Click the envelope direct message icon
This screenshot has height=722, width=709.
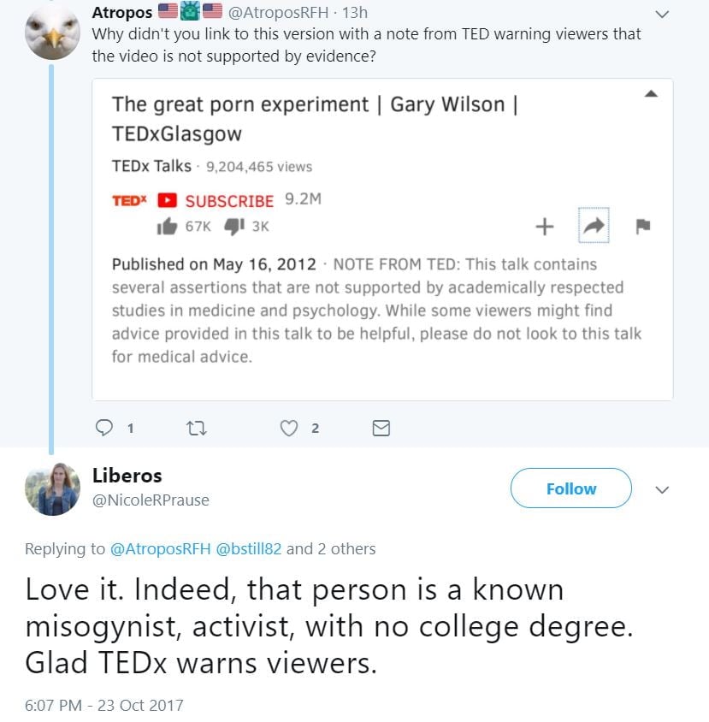coord(381,428)
